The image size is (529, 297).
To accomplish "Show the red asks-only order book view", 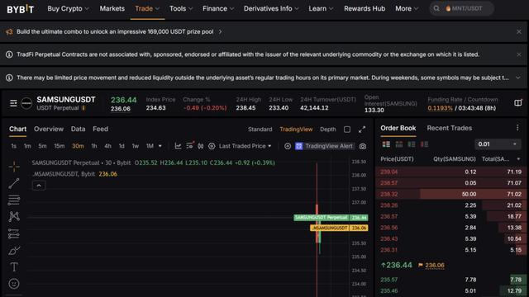I will click(x=424, y=144).
